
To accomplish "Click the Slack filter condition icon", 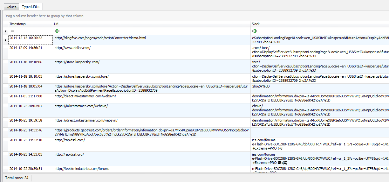I will pos(254,31).
